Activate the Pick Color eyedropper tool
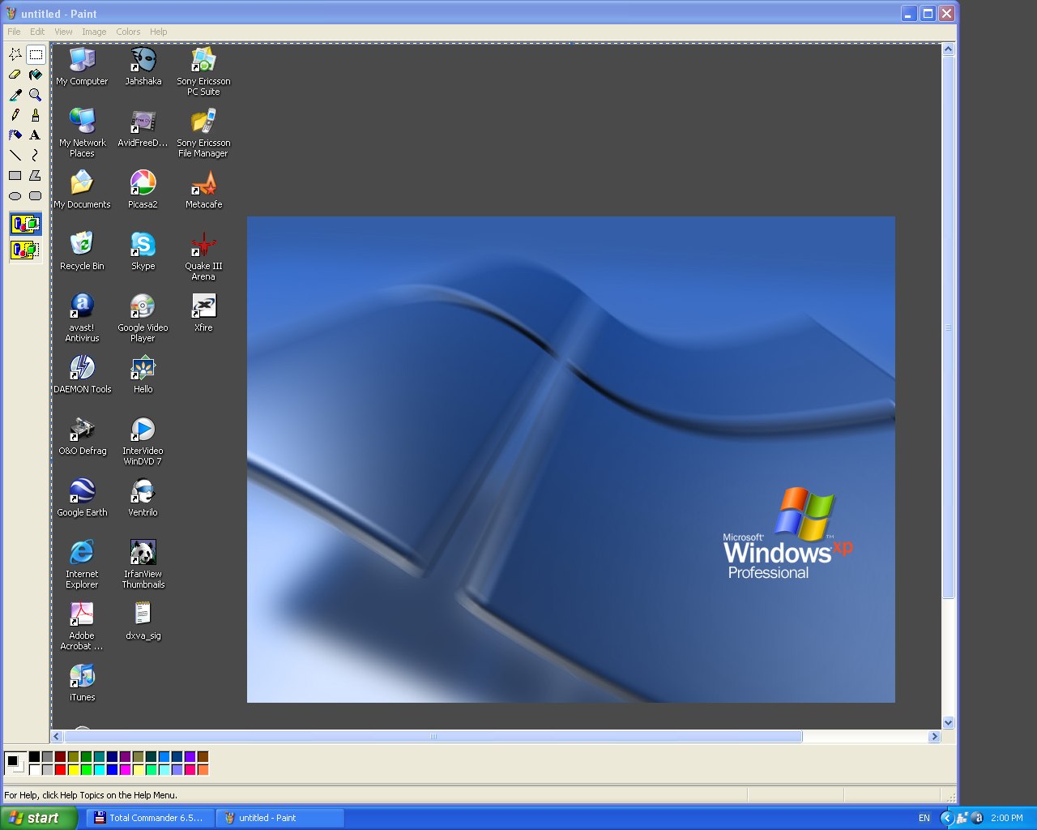Screen dimensions: 1037x830 [x=15, y=95]
